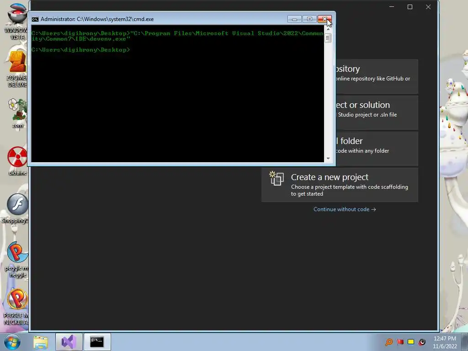Maximize the cmd.exe window
468x351 pixels.
tap(309, 19)
